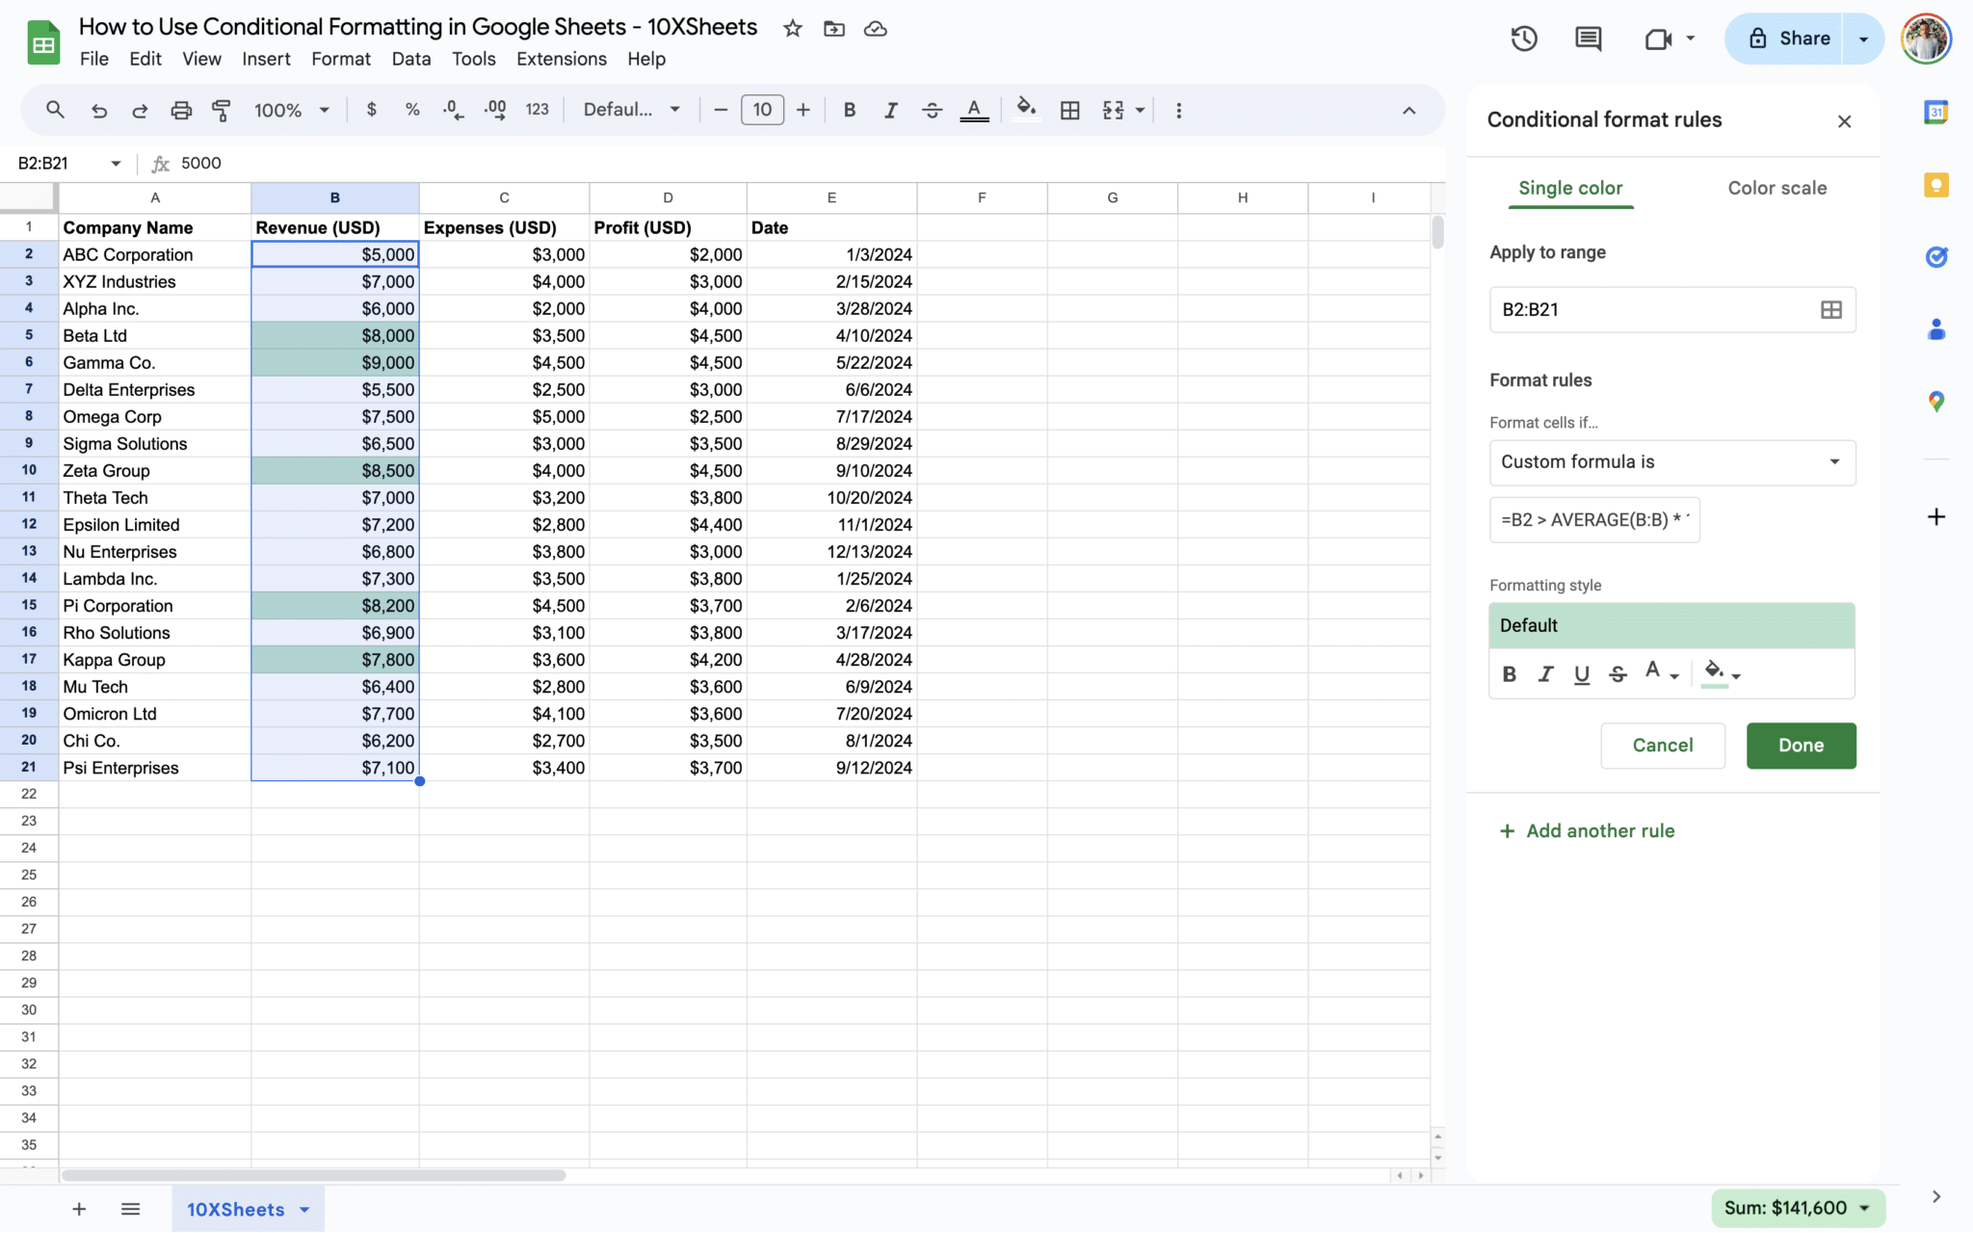The image size is (1973, 1233).
Task: Close the Conditional format rules panel
Action: (x=1844, y=121)
